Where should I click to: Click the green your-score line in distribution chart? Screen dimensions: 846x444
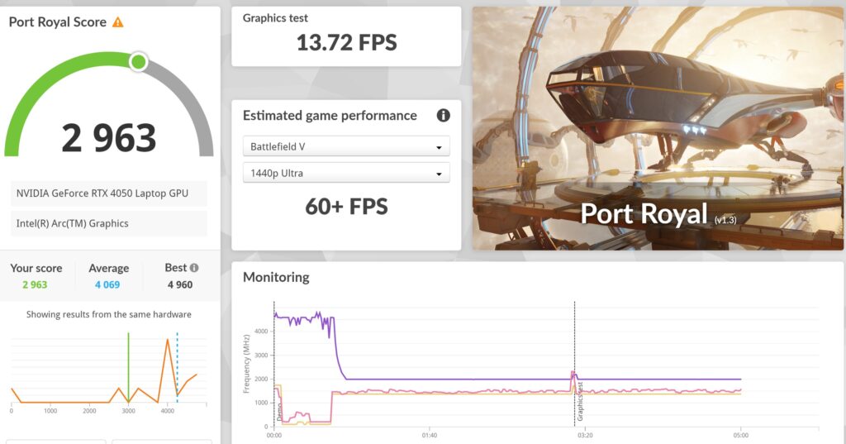128,367
